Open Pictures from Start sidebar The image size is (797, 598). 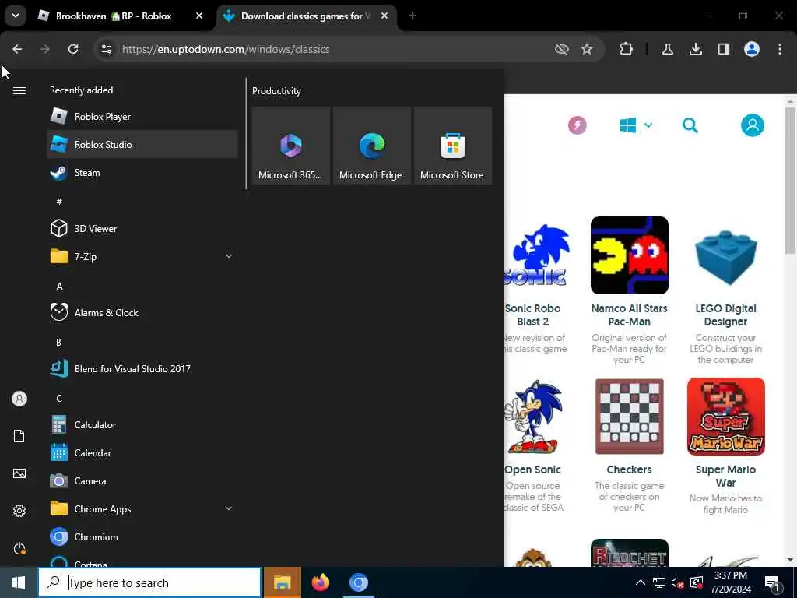pos(19,473)
